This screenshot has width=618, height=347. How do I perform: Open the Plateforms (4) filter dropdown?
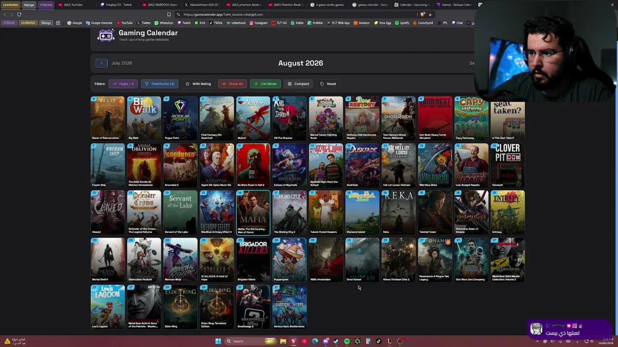point(160,84)
